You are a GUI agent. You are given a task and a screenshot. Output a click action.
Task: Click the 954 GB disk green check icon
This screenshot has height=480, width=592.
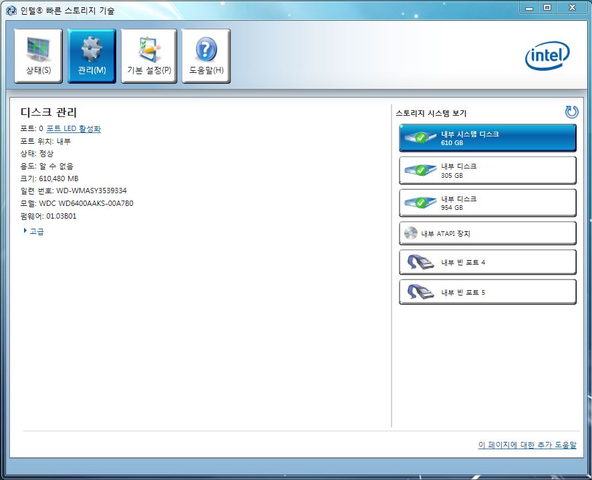click(421, 203)
